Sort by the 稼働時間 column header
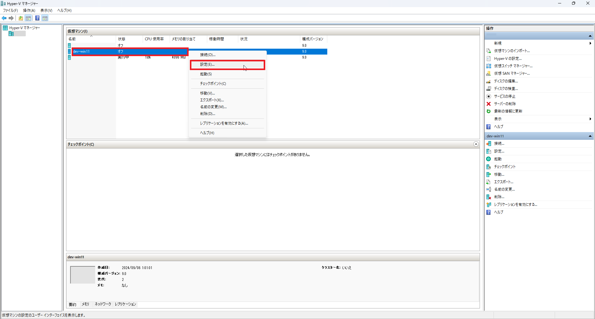The image size is (595, 319). (x=222, y=39)
